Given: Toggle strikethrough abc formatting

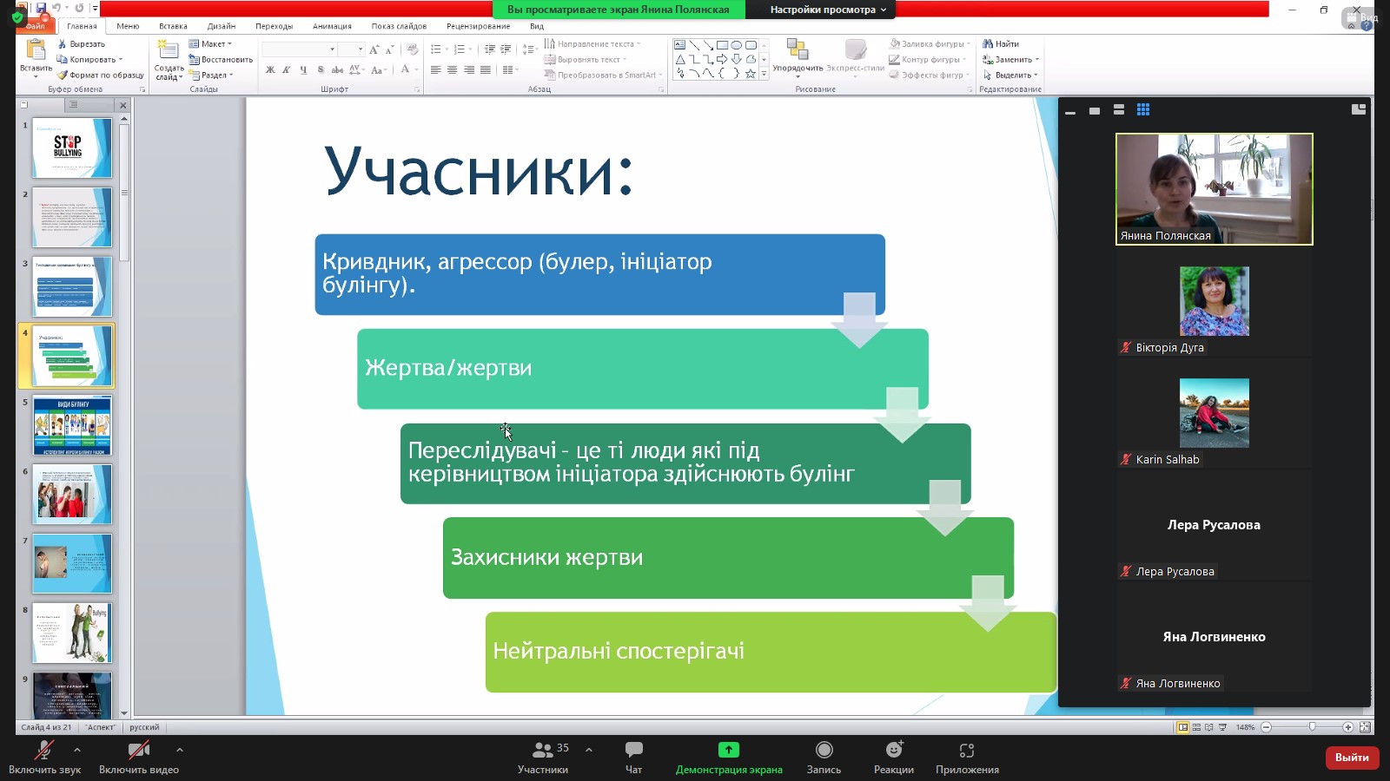Looking at the screenshot, I should coord(337,70).
